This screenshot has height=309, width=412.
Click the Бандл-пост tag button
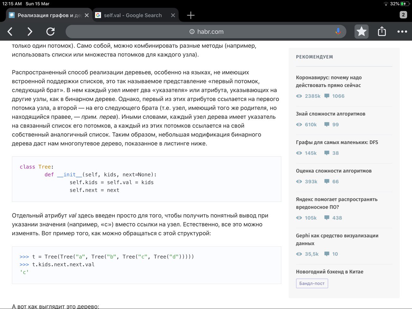click(312, 283)
